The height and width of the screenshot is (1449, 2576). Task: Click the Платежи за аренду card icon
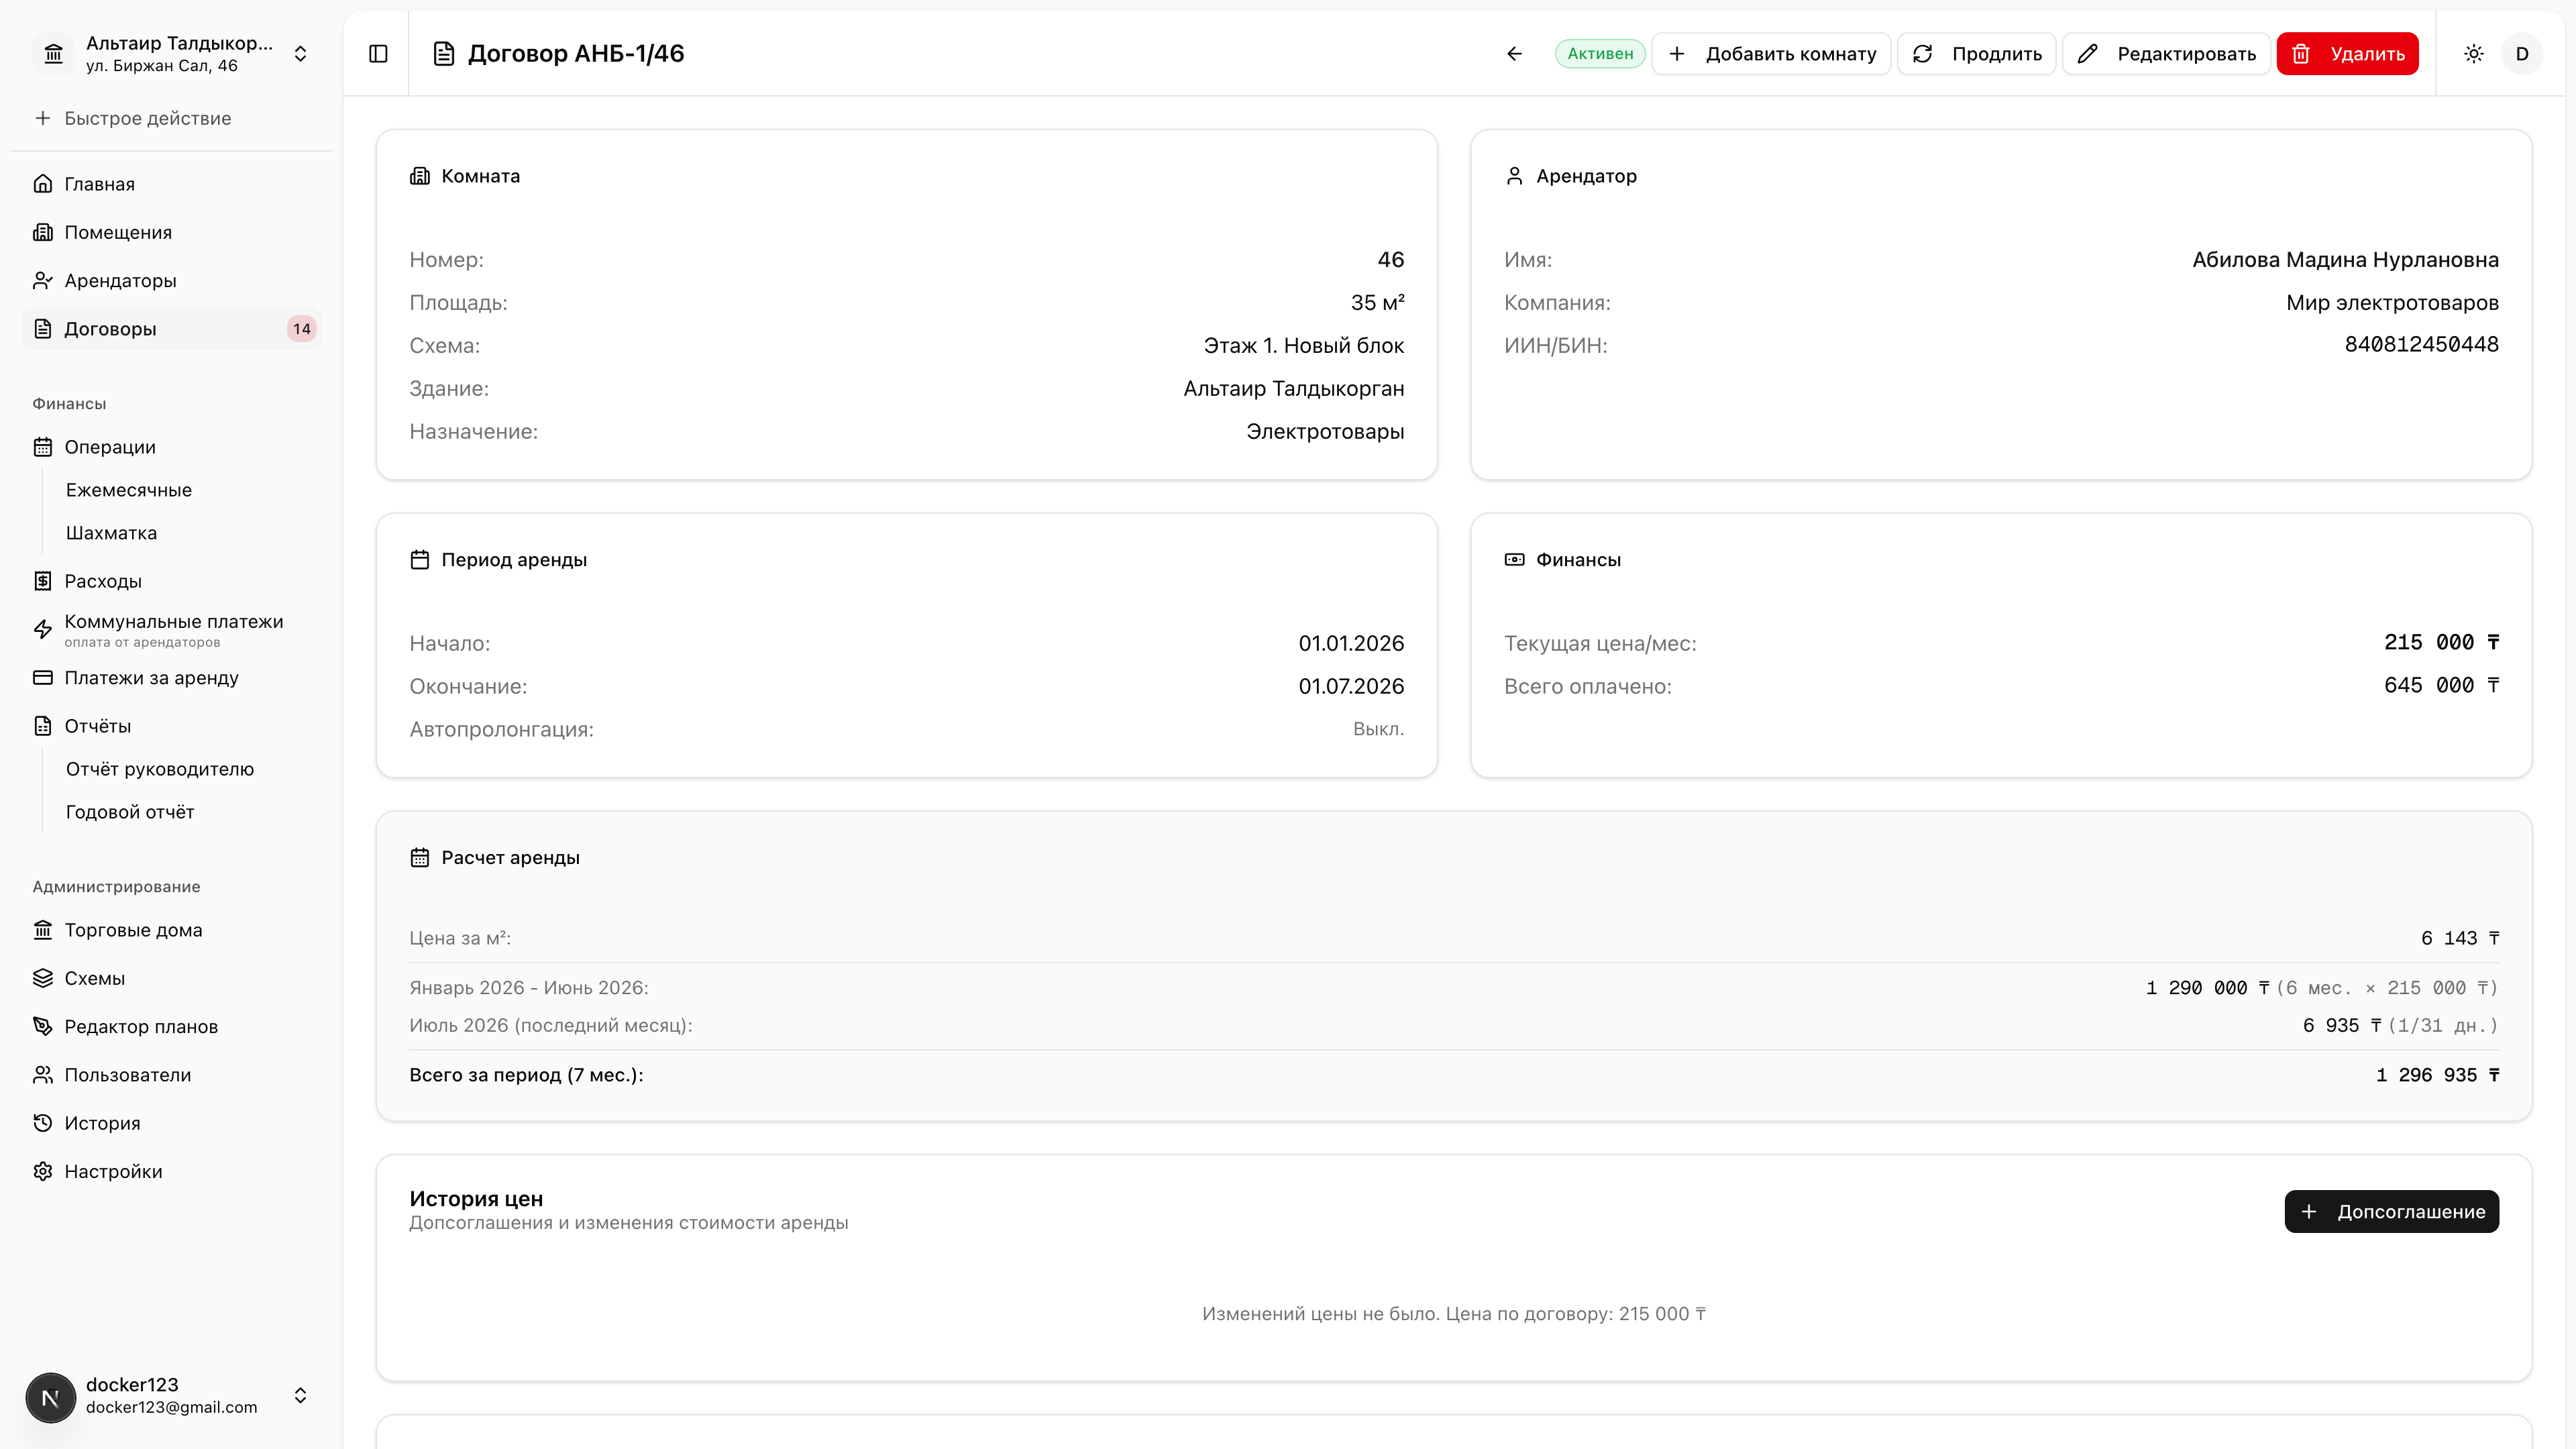click(x=43, y=678)
